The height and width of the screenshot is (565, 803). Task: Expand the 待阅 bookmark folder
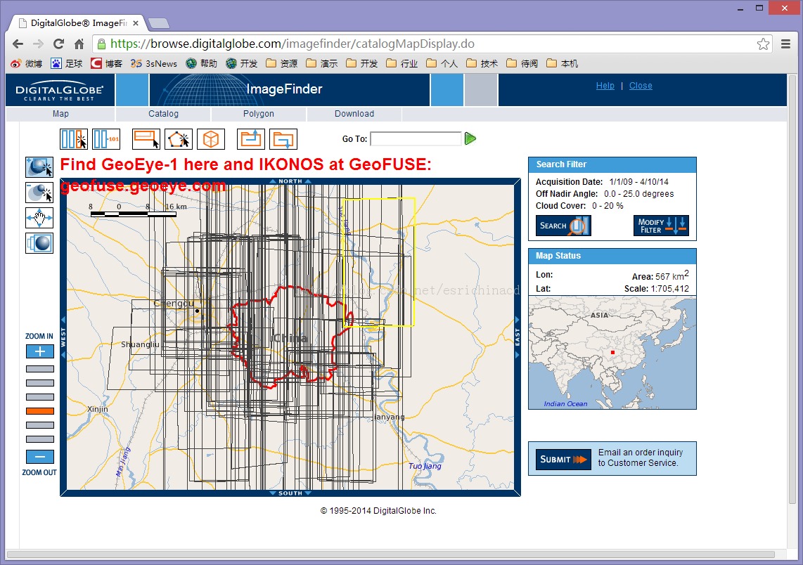[522, 63]
